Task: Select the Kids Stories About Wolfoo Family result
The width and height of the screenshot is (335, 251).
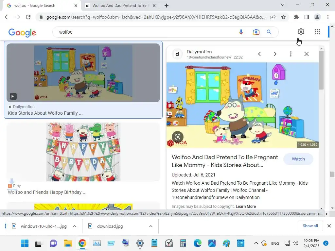Action: (83, 80)
